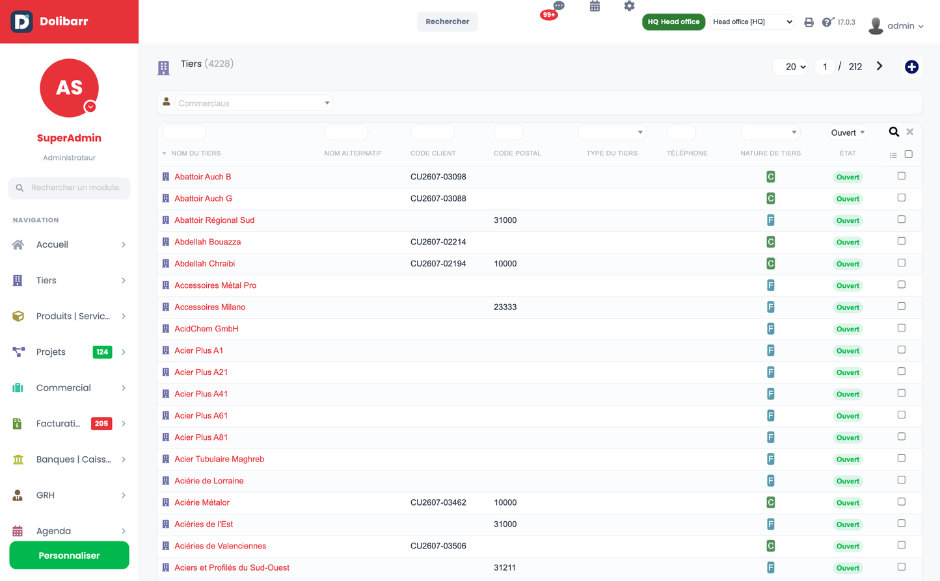Open the Head office [HQ] entity selector
Image resolution: width=940 pixels, height=581 pixels.
click(752, 21)
